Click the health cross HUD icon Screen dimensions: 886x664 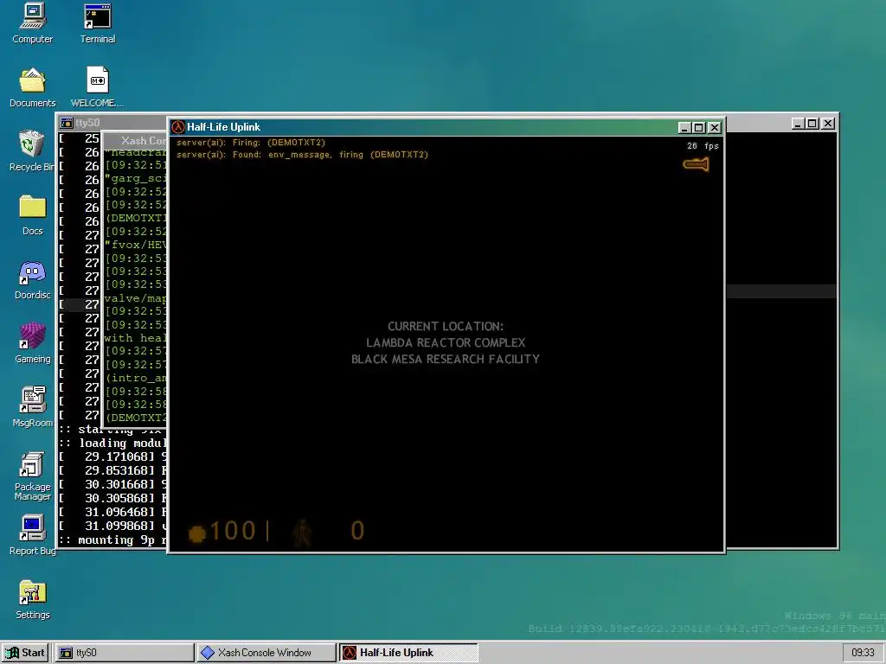point(196,533)
